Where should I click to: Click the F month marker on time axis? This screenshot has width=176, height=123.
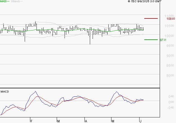tap(31, 121)
